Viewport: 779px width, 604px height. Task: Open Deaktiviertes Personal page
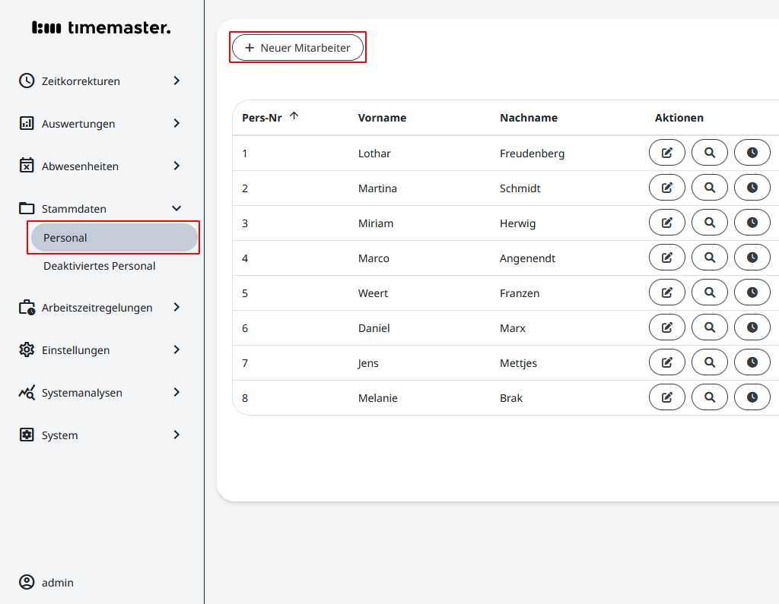tap(100, 266)
